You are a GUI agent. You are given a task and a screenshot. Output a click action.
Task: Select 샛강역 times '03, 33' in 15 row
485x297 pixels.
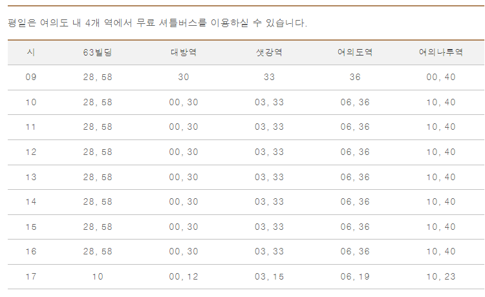click(269, 227)
